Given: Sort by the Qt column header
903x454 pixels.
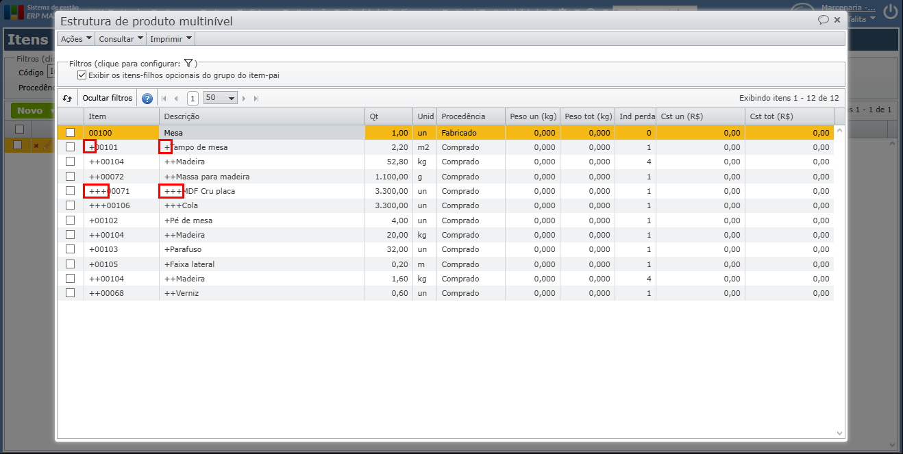Looking at the screenshot, I should (x=388, y=116).
